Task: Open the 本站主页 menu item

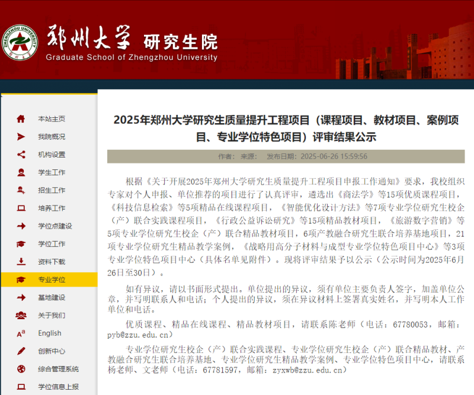Action: point(52,119)
